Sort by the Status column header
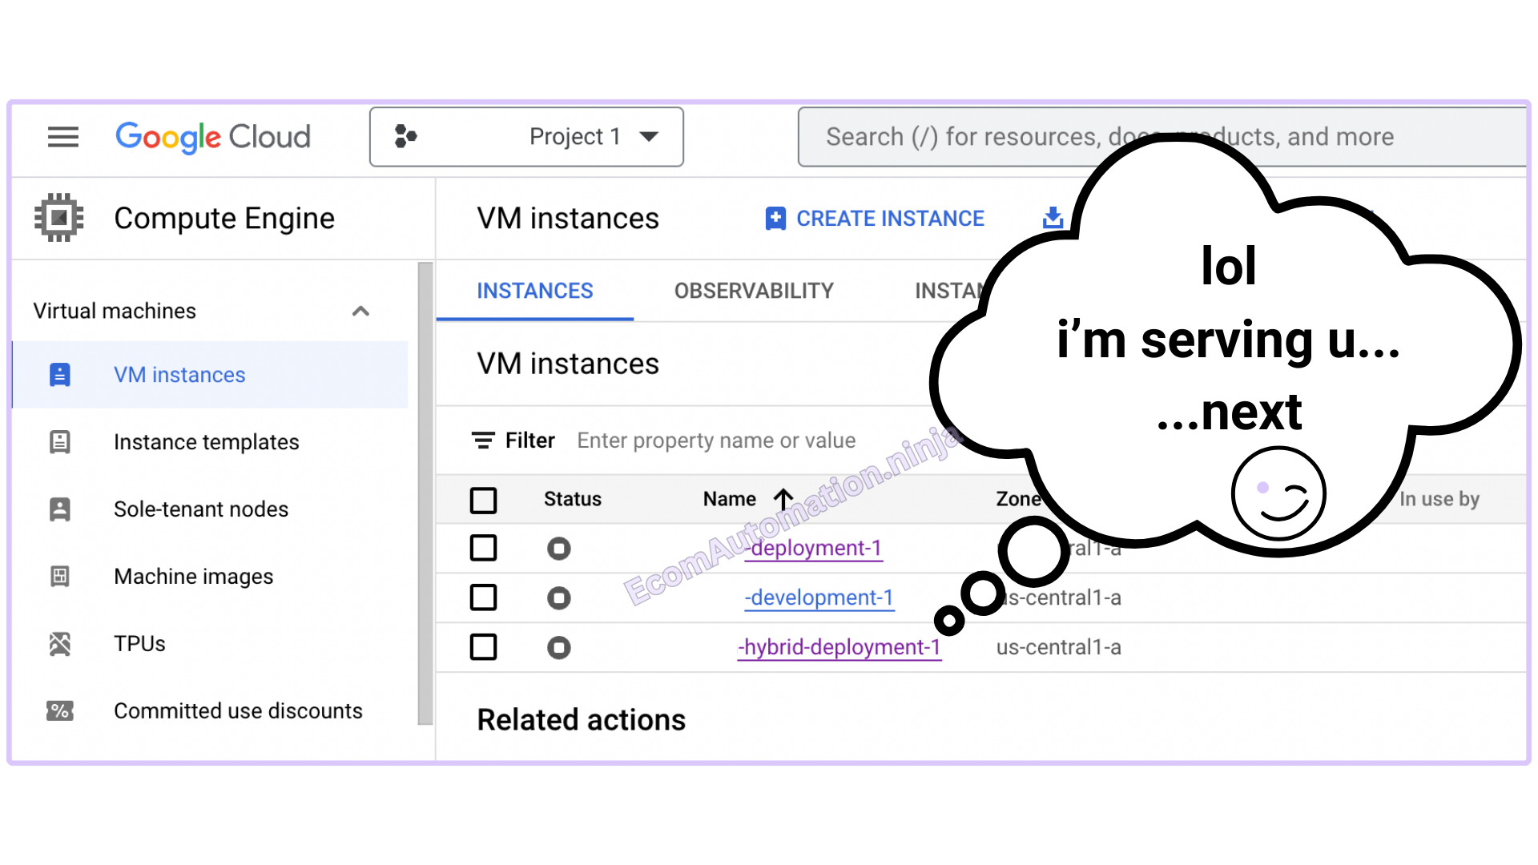 [573, 499]
